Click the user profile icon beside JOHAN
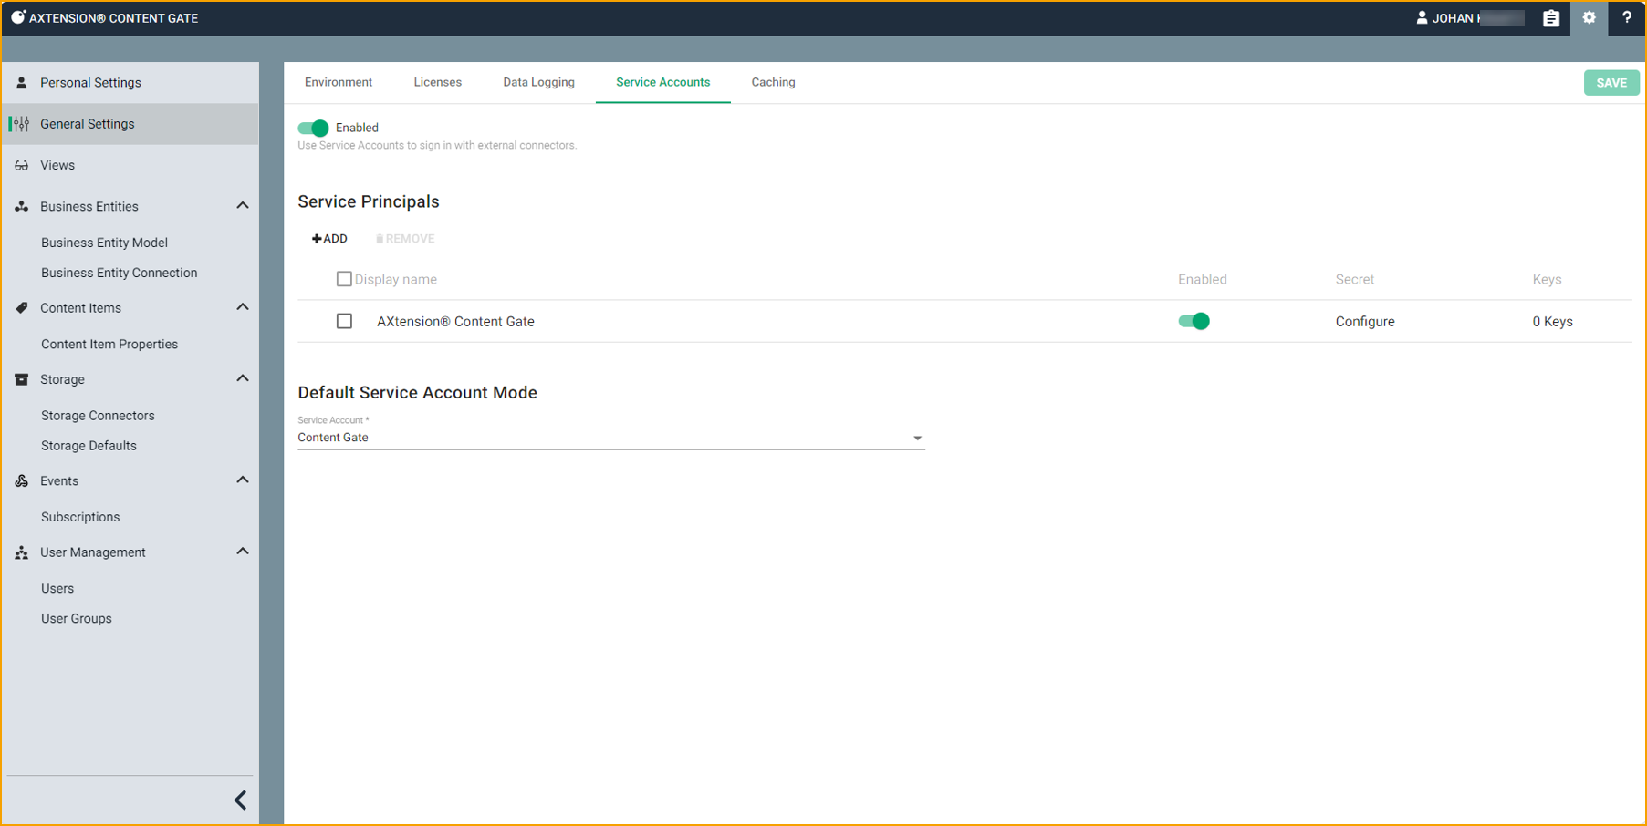1647x826 pixels. coord(1421,17)
